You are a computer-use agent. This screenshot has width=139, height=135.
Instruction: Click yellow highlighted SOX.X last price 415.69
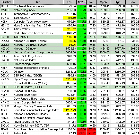coord(70,18)
